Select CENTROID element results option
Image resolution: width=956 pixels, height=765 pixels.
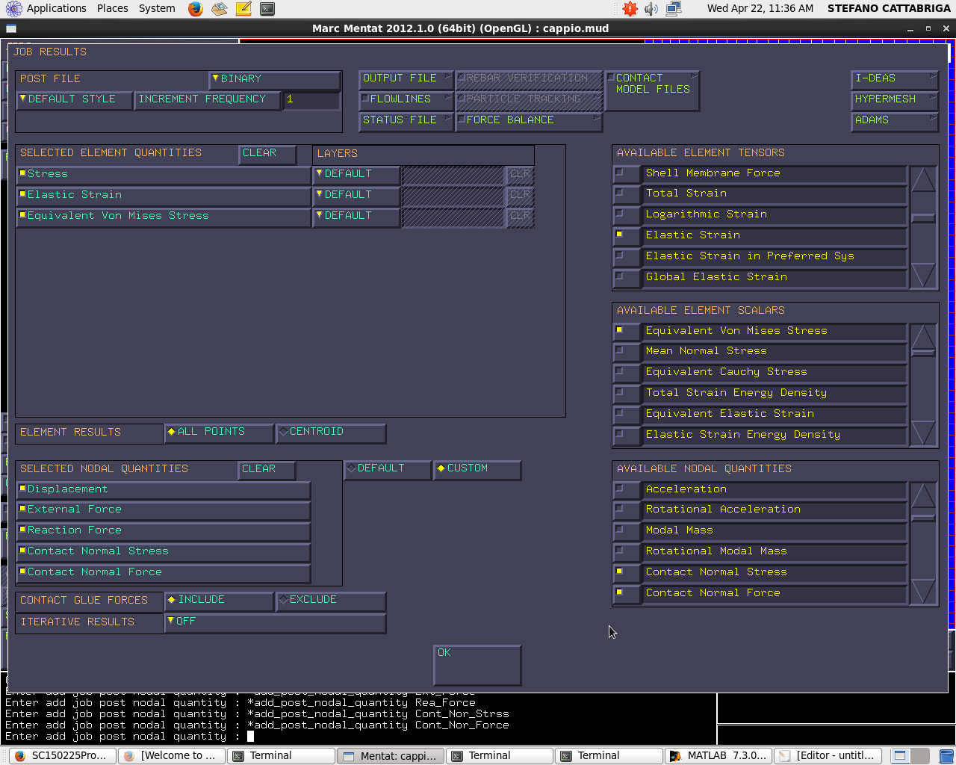331,433
